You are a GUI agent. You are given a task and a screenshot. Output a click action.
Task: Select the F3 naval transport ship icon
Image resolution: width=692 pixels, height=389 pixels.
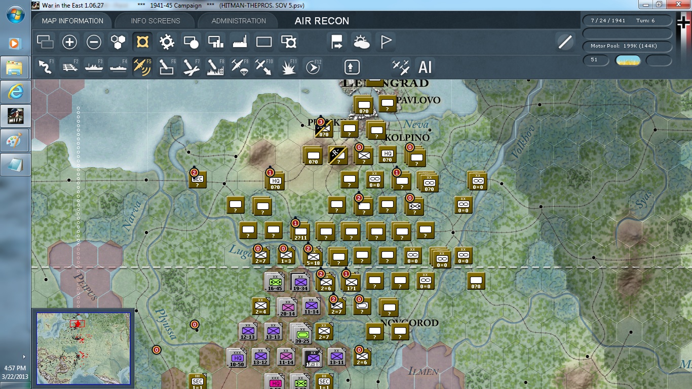[94, 67]
